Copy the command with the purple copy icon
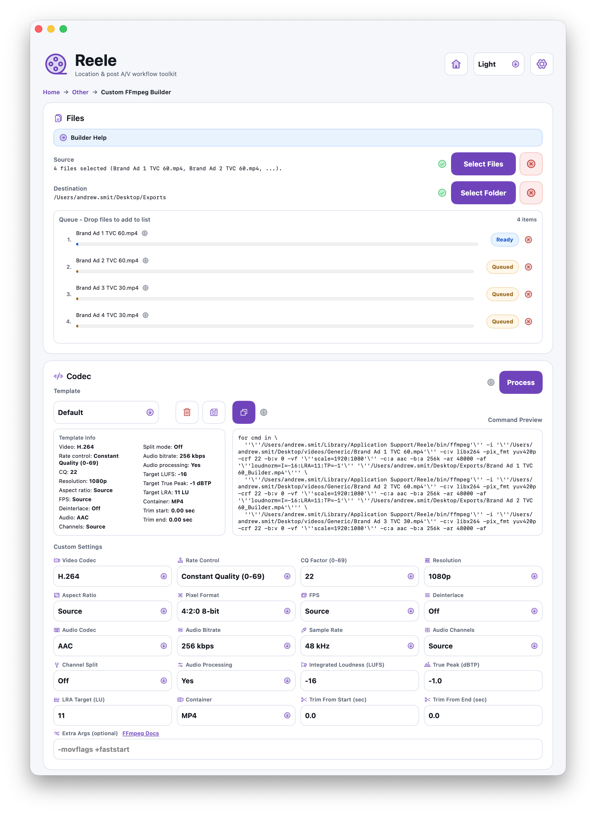Image resolution: width=596 pixels, height=815 pixels. pyautogui.click(x=244, y=412)
